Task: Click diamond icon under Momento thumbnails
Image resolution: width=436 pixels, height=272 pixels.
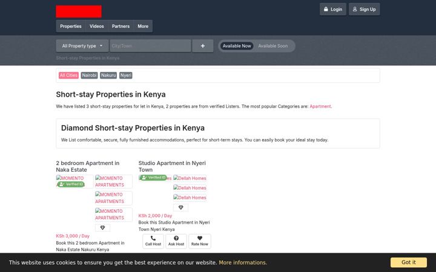Action: (x=102, y=228)
